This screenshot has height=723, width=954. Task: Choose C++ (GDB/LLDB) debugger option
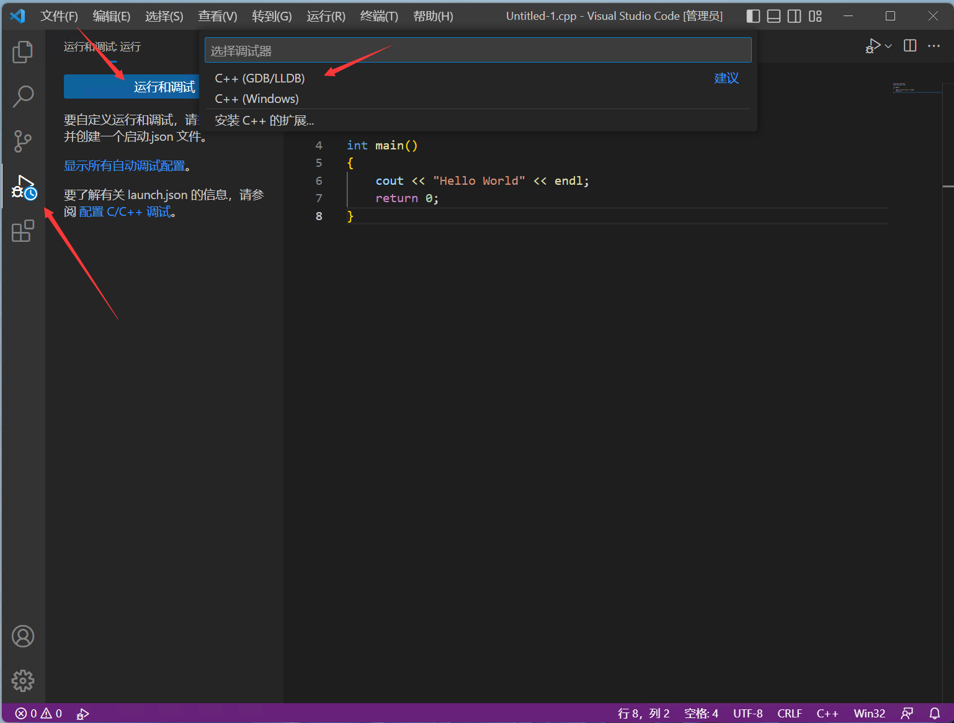point(478,78)
